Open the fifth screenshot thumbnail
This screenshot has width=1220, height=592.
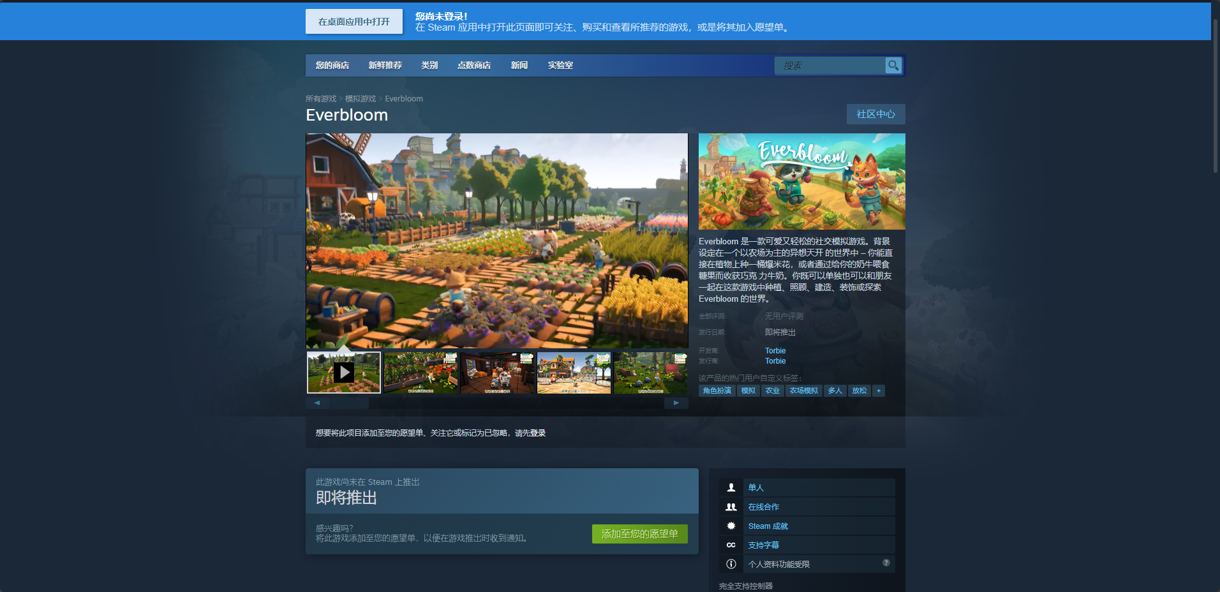(x=650, y=373)
